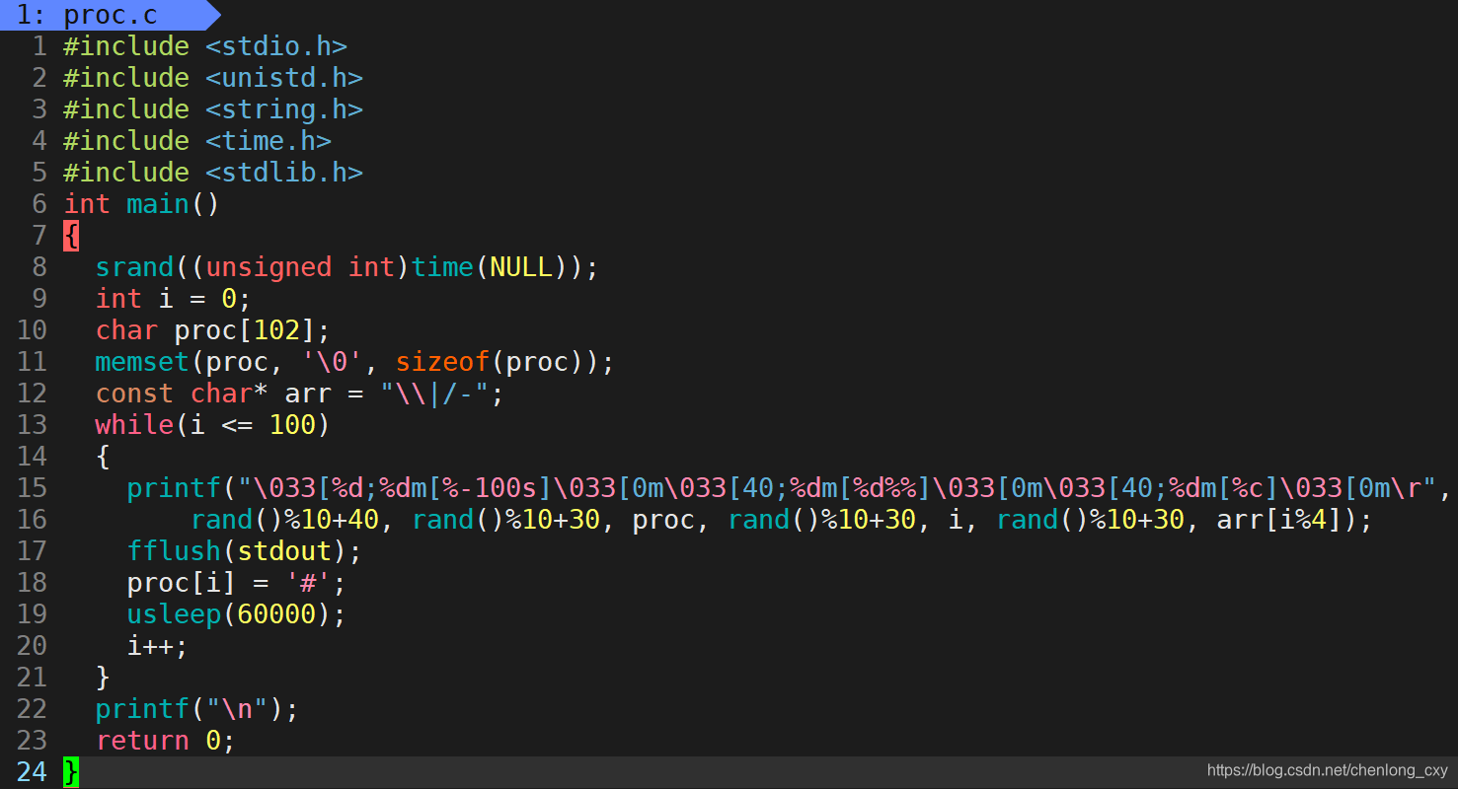This screenshot has height=789, width=1458.
Task: Click the srand((unsigned int)time(NULL)) line
Action: pyautogui.click(x=347, y=267)
